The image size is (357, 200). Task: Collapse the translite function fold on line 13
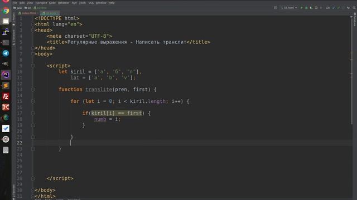tap(33, 89)
